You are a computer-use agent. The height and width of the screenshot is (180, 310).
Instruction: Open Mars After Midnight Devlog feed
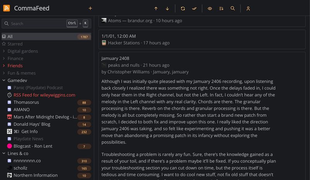(45, 117)
